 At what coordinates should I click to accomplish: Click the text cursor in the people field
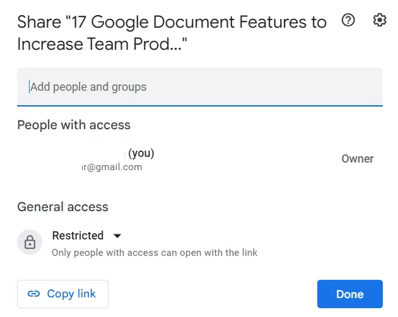pos(29,87)
